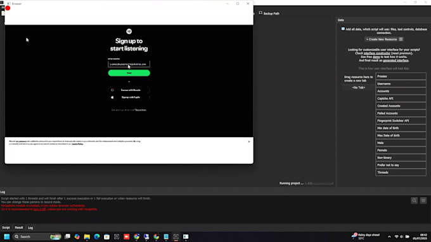This screenshot has height=242, width=431.
Task: Click the Running project progress bar
Action: (x=319, y=183)
